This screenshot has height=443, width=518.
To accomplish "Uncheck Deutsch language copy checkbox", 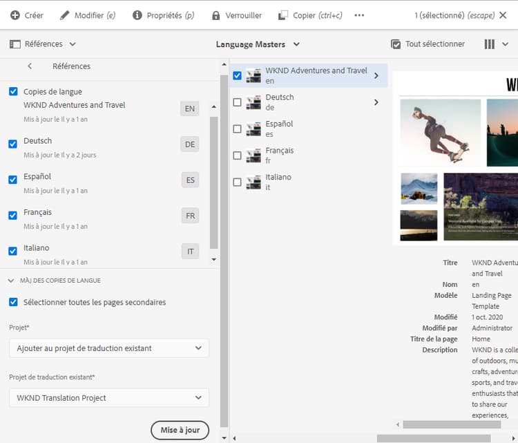I will (12, 144).
